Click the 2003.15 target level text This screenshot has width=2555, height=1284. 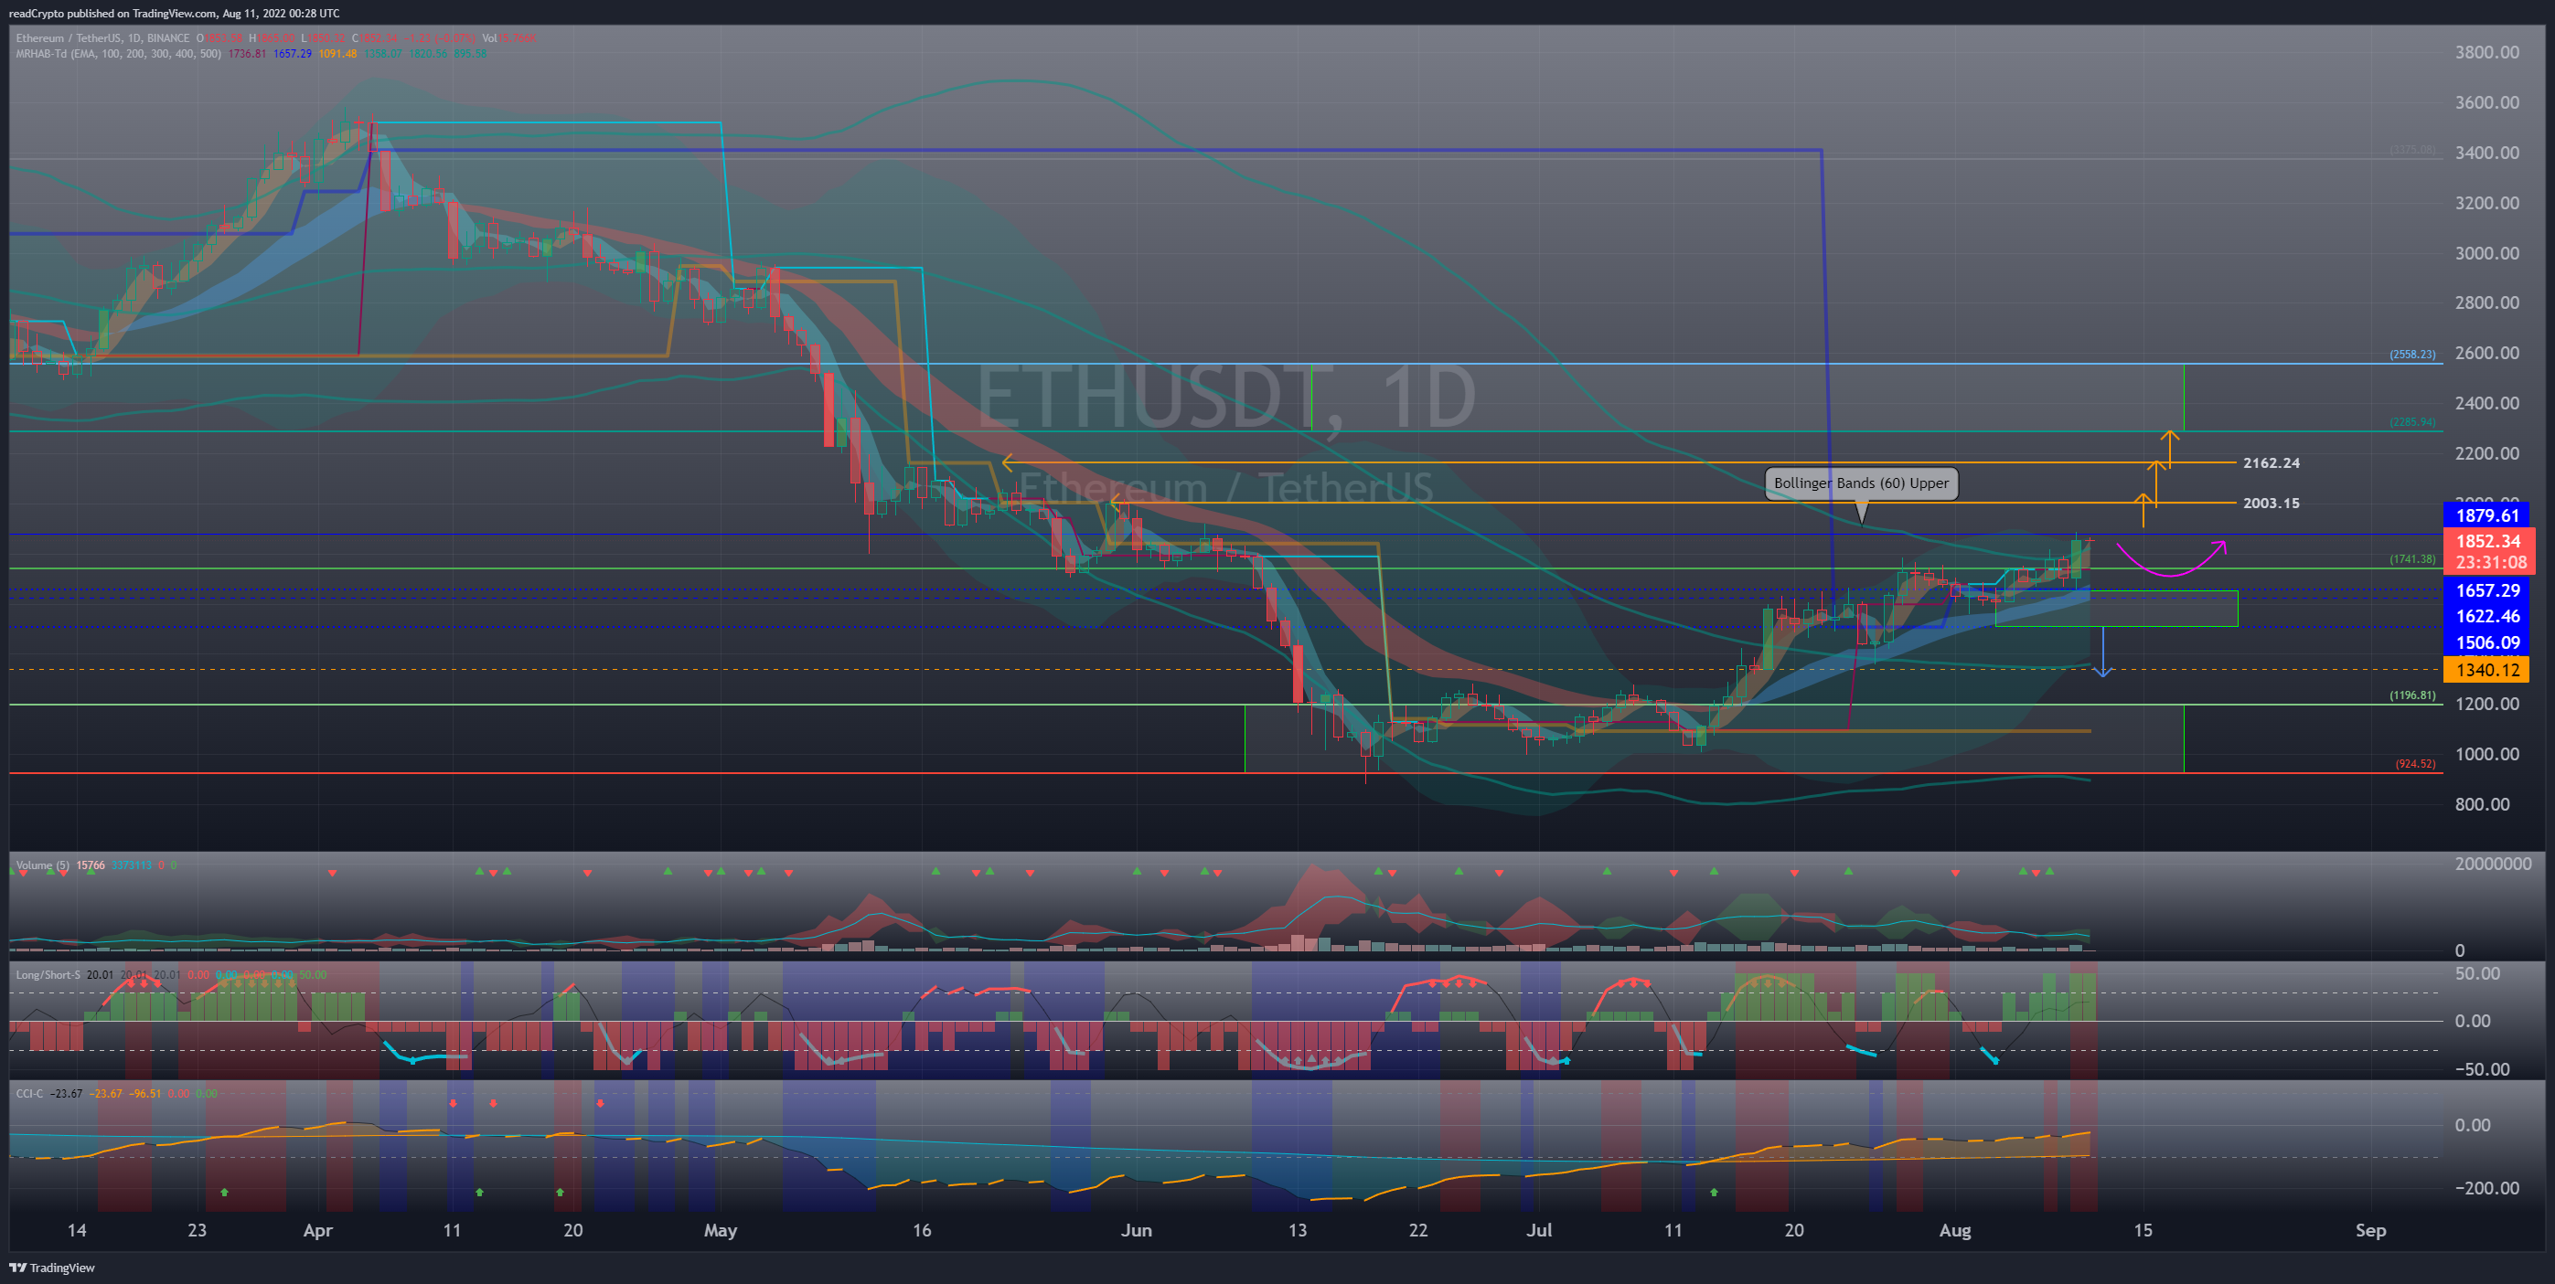[2272, 503]
